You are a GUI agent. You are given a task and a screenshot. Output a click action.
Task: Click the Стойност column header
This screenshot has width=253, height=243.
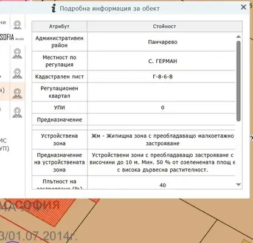(x=165, y=26)
